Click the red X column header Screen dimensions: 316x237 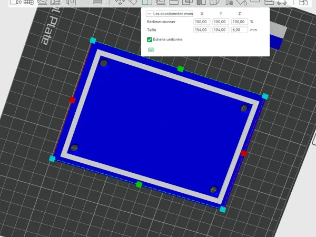pyautogui.click(x=202, y=14)
